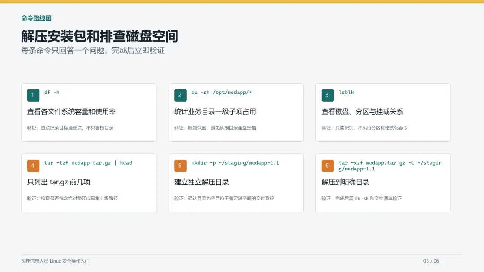Click heading 查看各文件系统容量和使用率
The height and width of the screenshot is (272, 484).
coord(71,111)
